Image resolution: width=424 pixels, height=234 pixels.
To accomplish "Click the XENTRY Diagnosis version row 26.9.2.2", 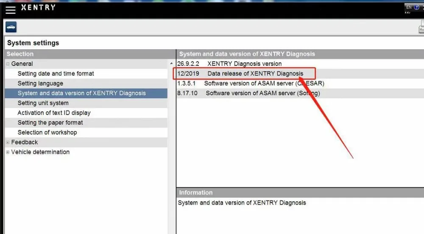I will (300, 64).
